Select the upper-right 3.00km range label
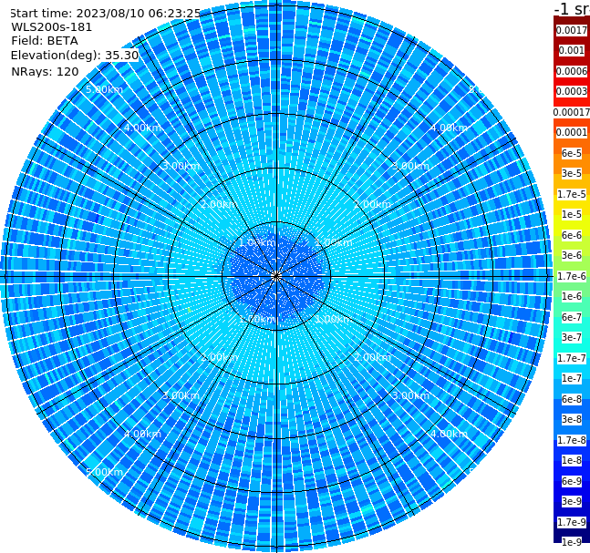 (x=411, y=166)
